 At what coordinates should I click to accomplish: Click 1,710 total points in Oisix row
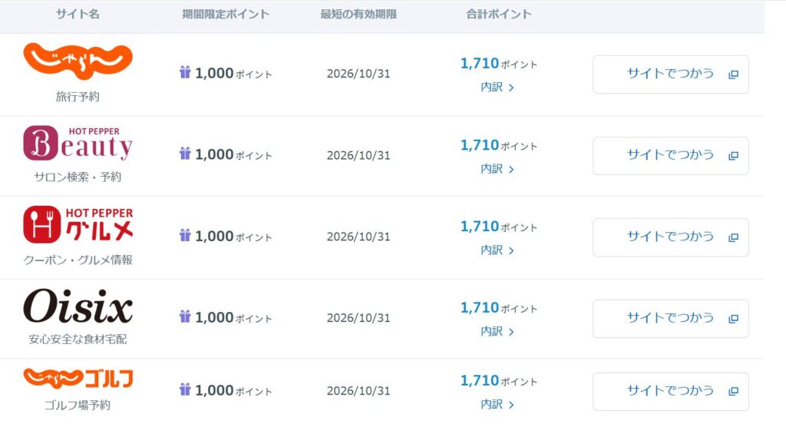(480, 308)
